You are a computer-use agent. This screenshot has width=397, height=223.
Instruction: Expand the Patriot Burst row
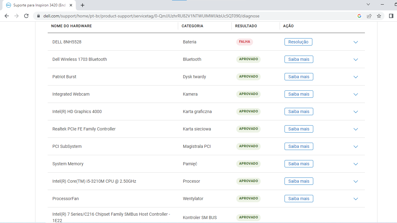(x=356, y=77)
